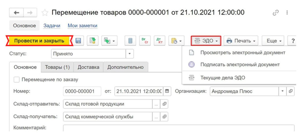Image resolution: width=303 pixels, height=138 pixels.
Task: Open the reports dropdown with clock icon
Action: click(176, 41)
